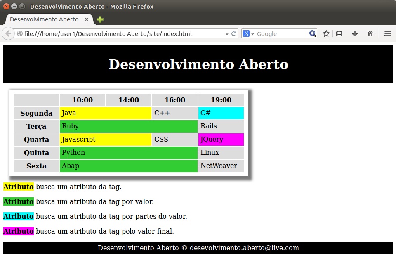Open the Google search engine dropdown

pos(249,34)
